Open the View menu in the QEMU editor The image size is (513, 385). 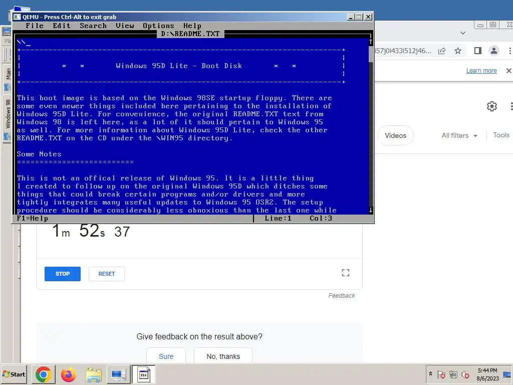(125, 26)
